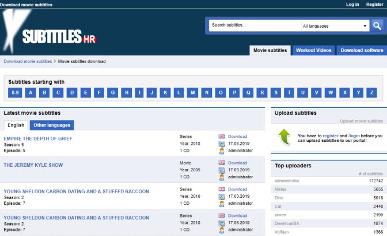The height and width of the screenshot is (236, 387).
Task: Click the green upload arrow icon
Action: [284, 137]
